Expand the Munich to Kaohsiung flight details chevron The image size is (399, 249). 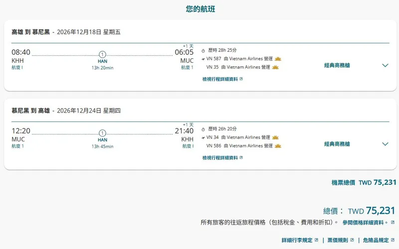pos(385,144)
